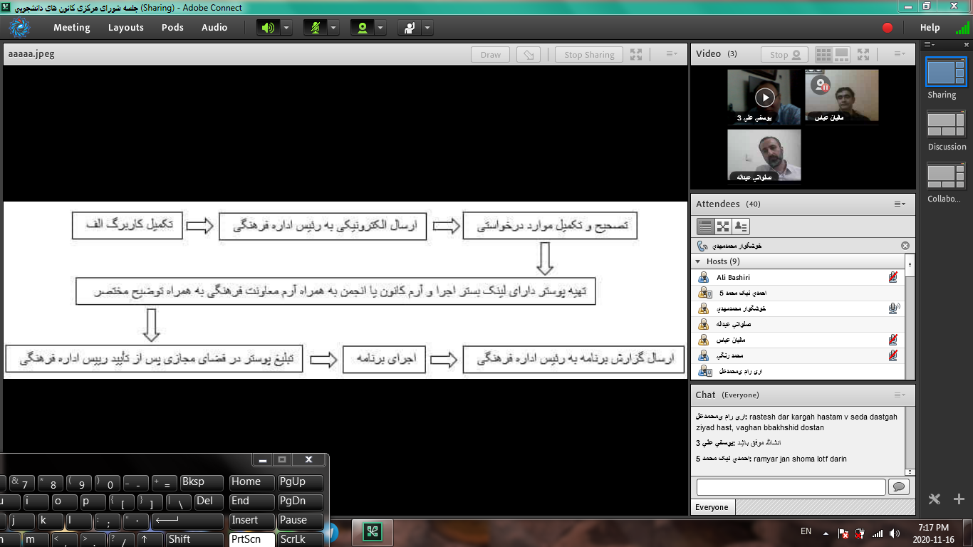Click the send chat message icon
The width and height of the screenshot is (973, 547).
(899, 486)
